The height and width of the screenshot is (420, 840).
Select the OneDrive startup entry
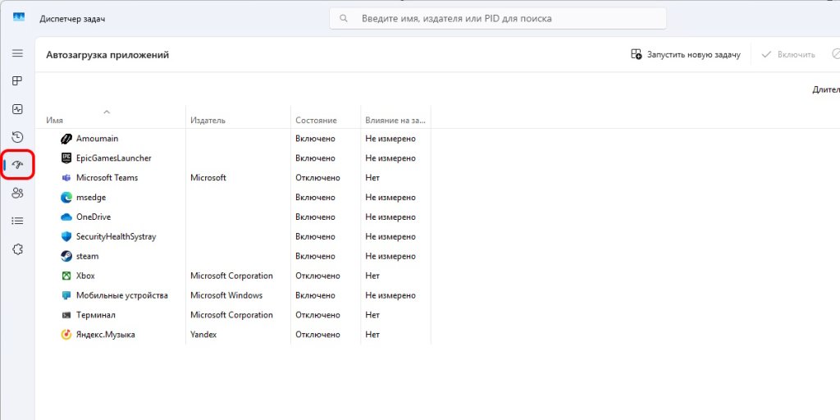[438, 217]
